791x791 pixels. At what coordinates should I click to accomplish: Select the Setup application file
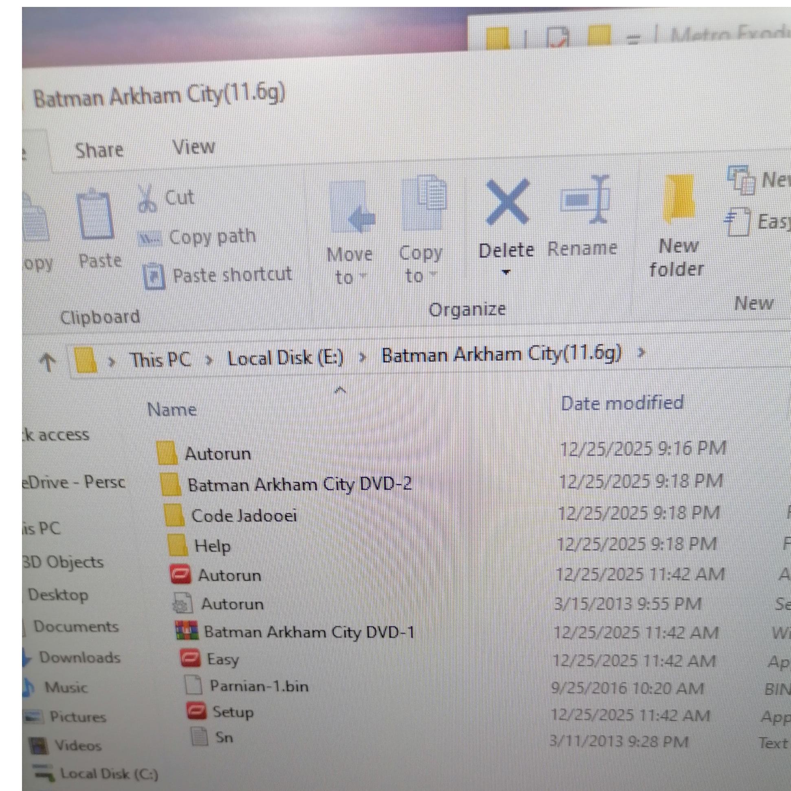[232, 712]
